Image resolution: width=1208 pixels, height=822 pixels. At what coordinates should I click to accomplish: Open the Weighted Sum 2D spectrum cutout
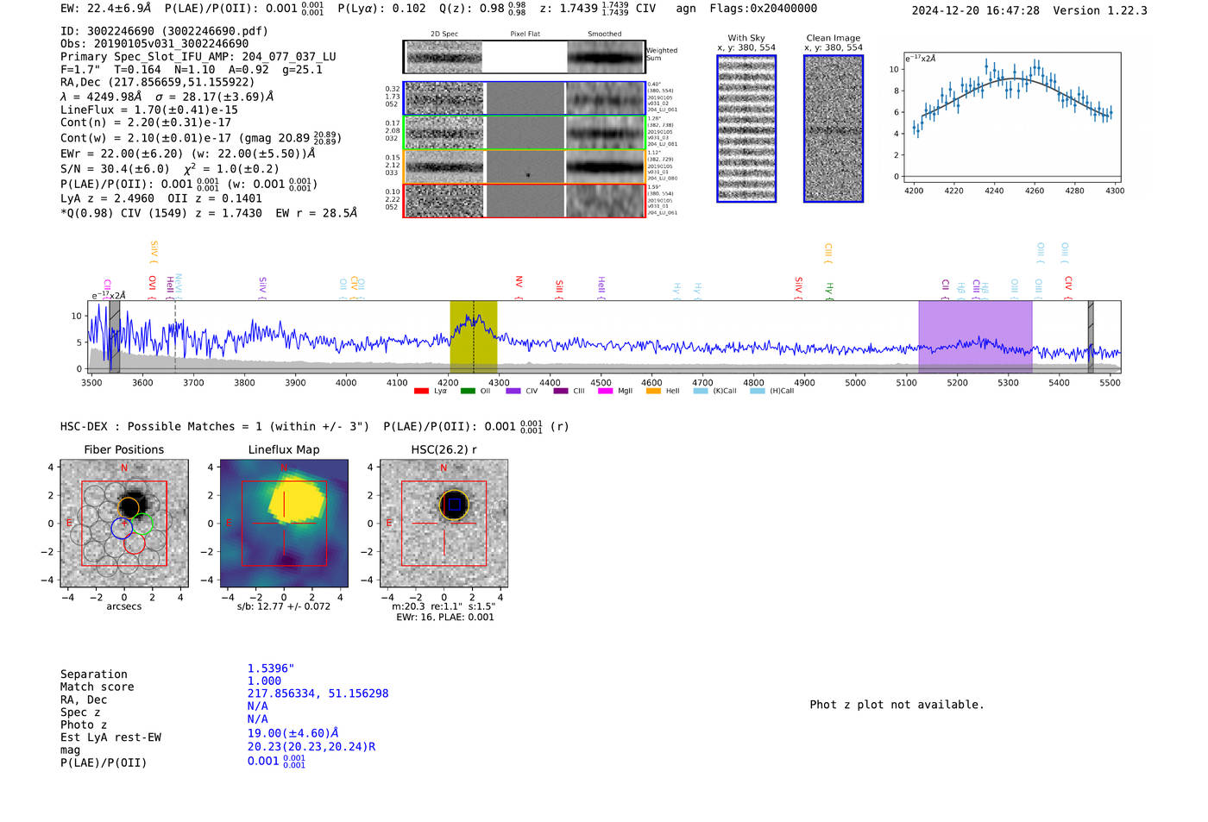tap(444, 57)
